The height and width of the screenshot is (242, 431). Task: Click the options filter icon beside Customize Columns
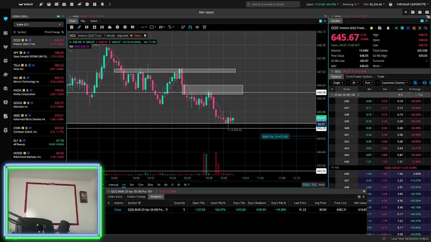415,83
